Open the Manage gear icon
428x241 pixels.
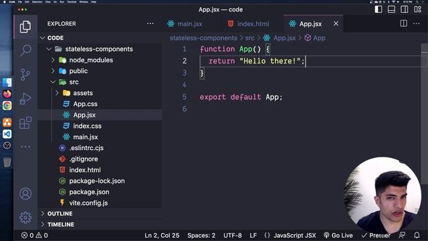click(25, 218)
